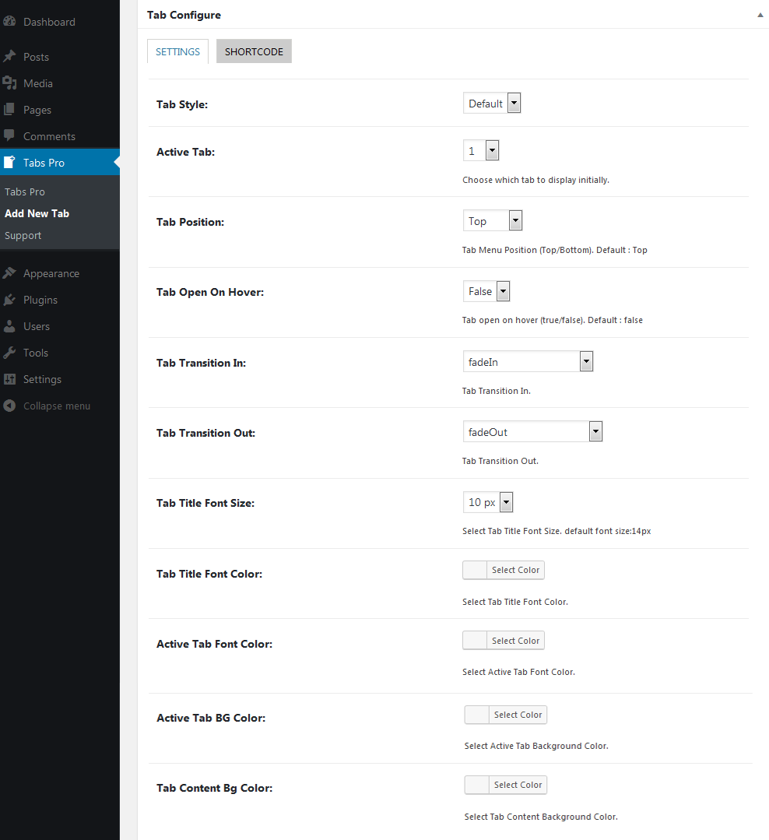Image resolution: width=769 pixels, height=840 pixels.
Task: Click the Add New Tab submenu link
Action: (37, 213)
